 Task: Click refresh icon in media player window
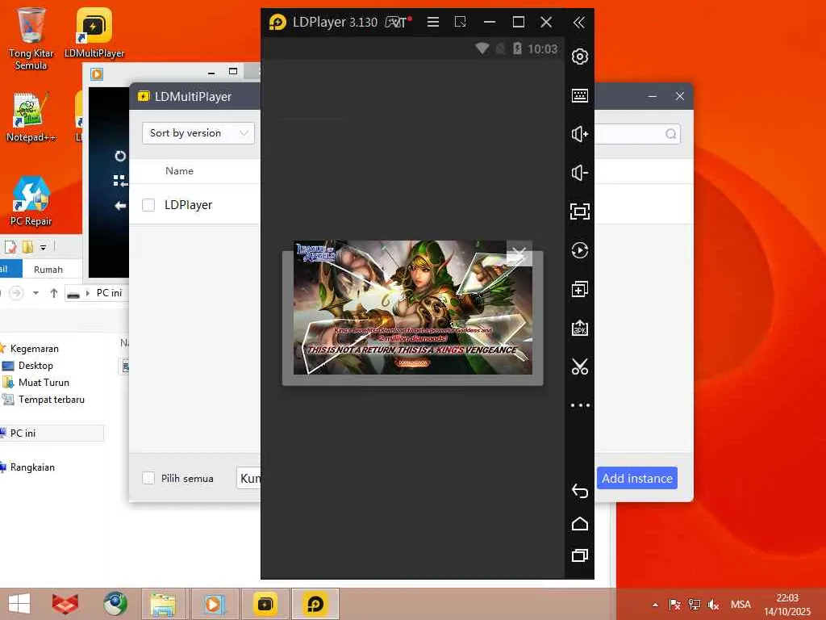tap(120, 156)
